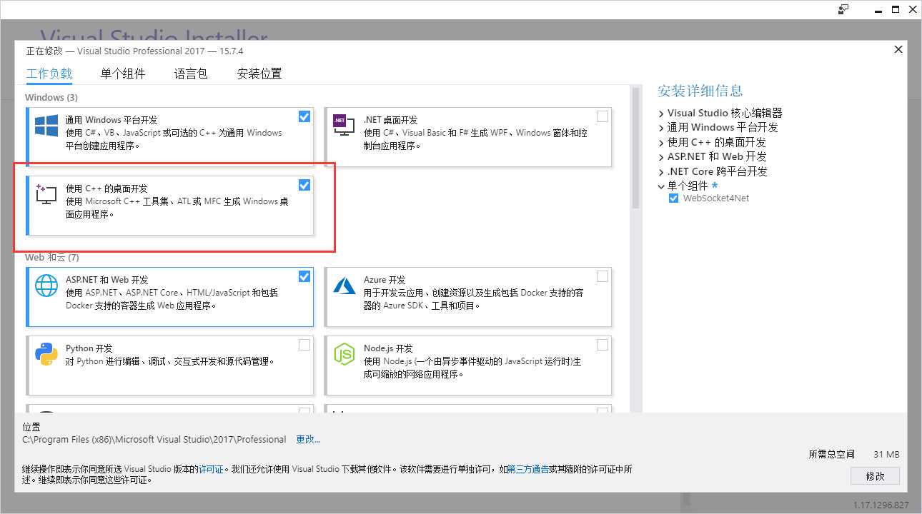The image size is (922, 514).
Task: Open the 语言包 tab
Action: tap(191, 74)
